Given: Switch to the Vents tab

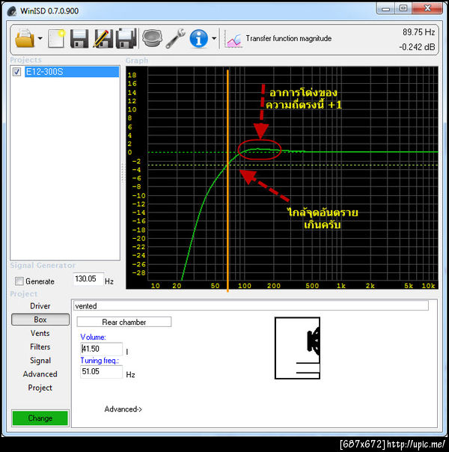Looking at the screenshot, I should pos(40,333).
